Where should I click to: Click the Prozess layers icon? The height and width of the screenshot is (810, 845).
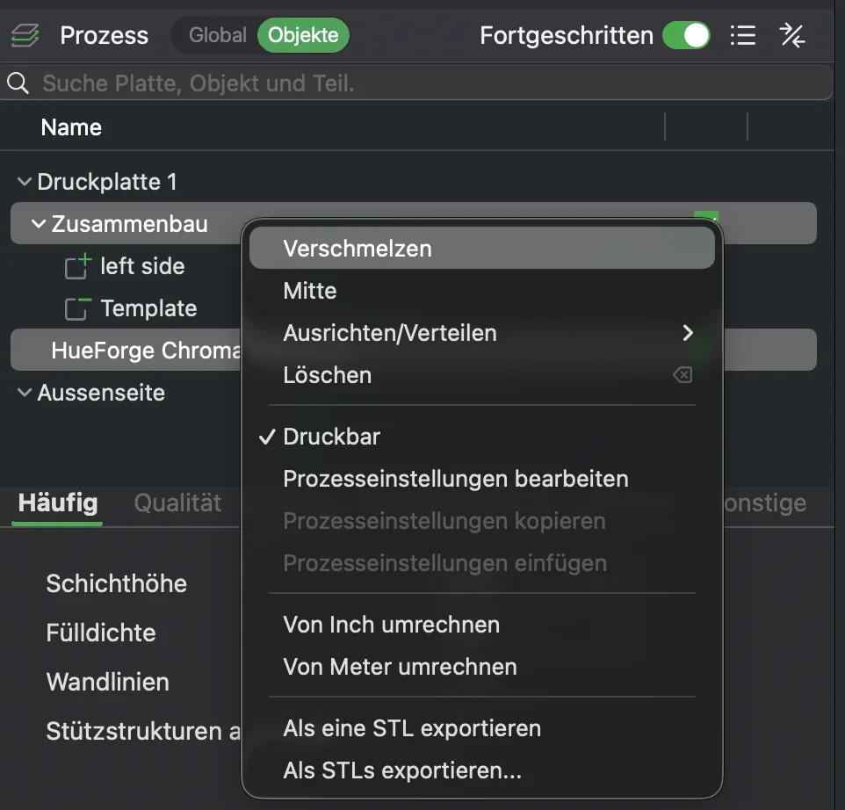pyautogui.click(x=25, y=35)
